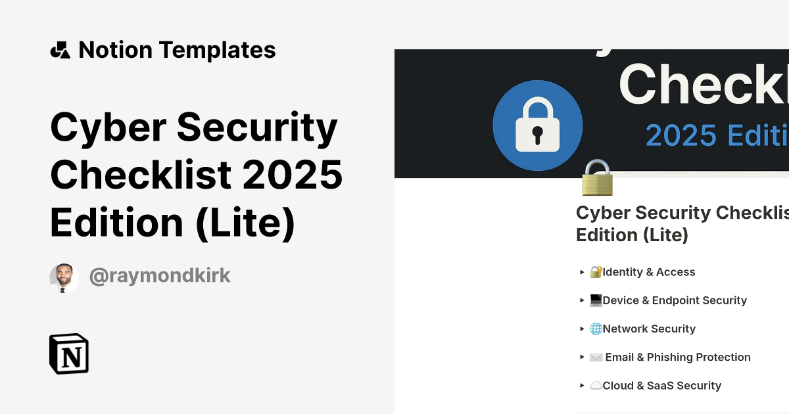Expand the Cloud & SaaS Security toggle

click(x=581, y=385)
